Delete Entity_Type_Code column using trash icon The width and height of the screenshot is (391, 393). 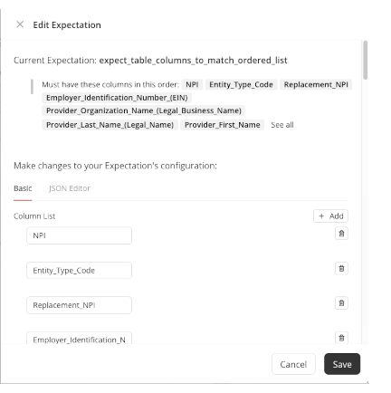click(341, 268)
